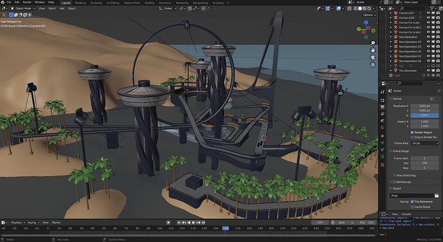443x242 pixels.
Task: Toggle the File Extensions checkbox
Action: tap(412, 202)
